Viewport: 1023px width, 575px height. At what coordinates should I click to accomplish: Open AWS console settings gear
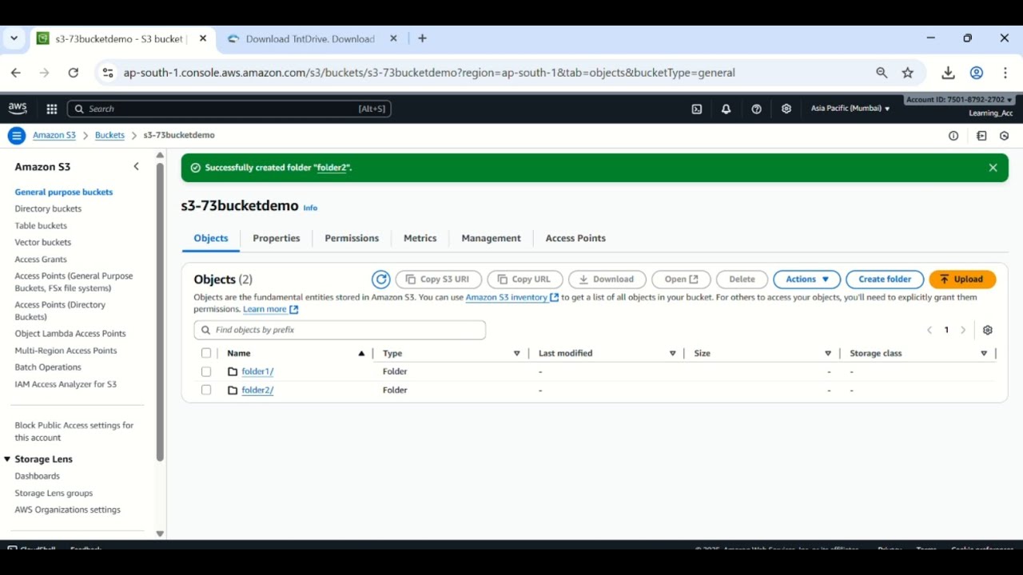[x=786, y=109]
